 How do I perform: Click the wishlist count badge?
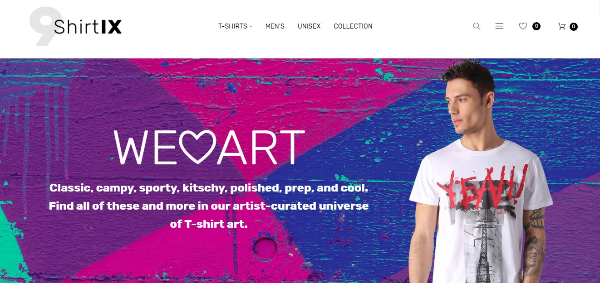coord(536,26)
